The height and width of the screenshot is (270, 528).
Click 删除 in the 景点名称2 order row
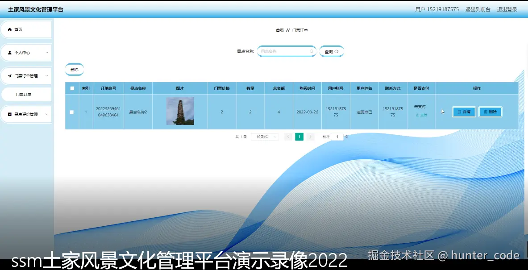pyautogui.click(x=490, y=112)
